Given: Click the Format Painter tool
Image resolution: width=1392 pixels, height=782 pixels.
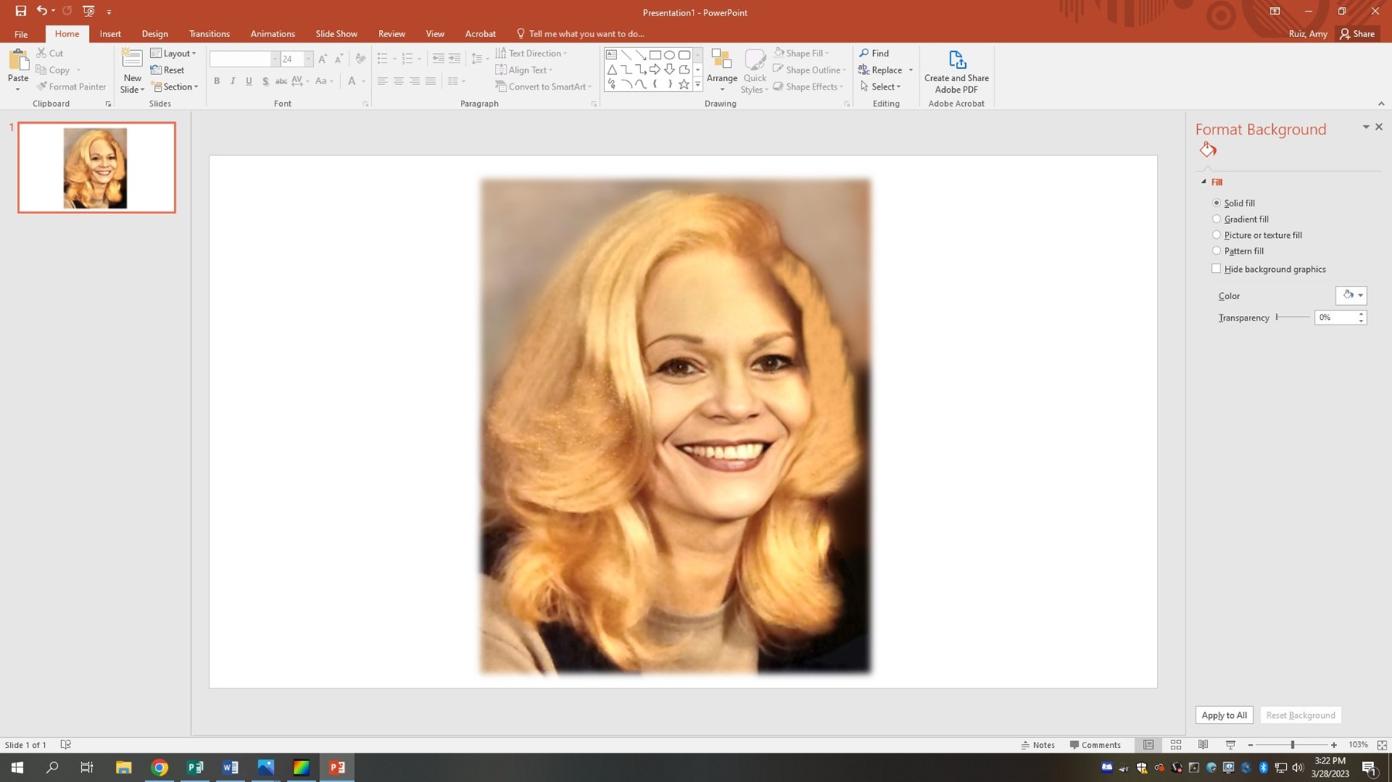Looking at the screenshot, I should point(71,87).
